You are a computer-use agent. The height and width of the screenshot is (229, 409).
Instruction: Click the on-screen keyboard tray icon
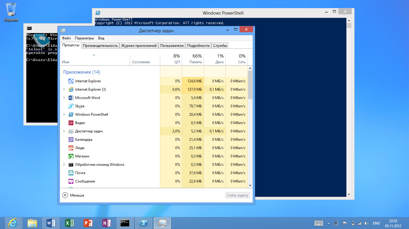click(x=319, y=223)
